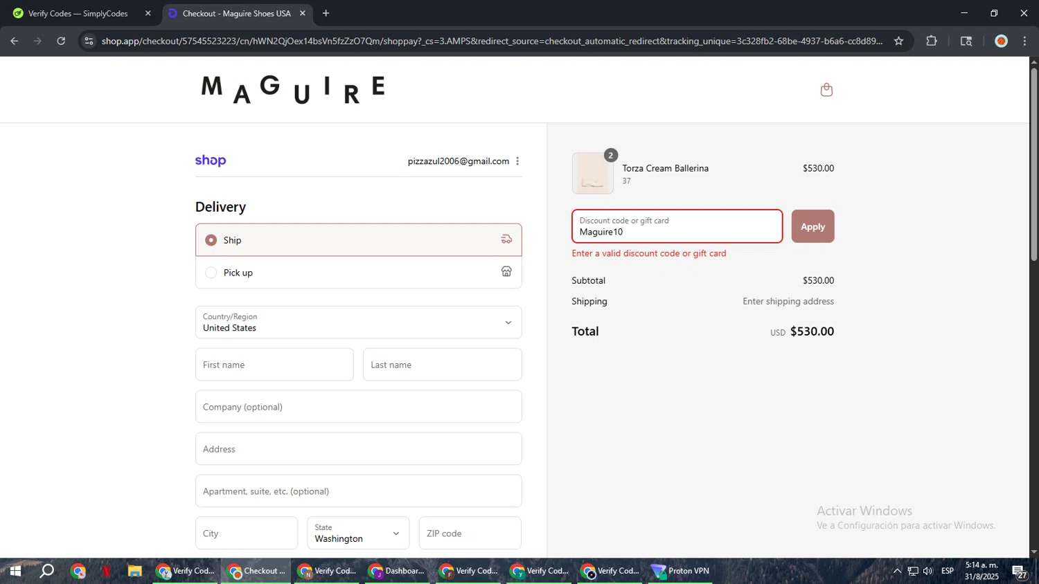
Task: Go back with the browser back arrow
Action: [15, 41]
